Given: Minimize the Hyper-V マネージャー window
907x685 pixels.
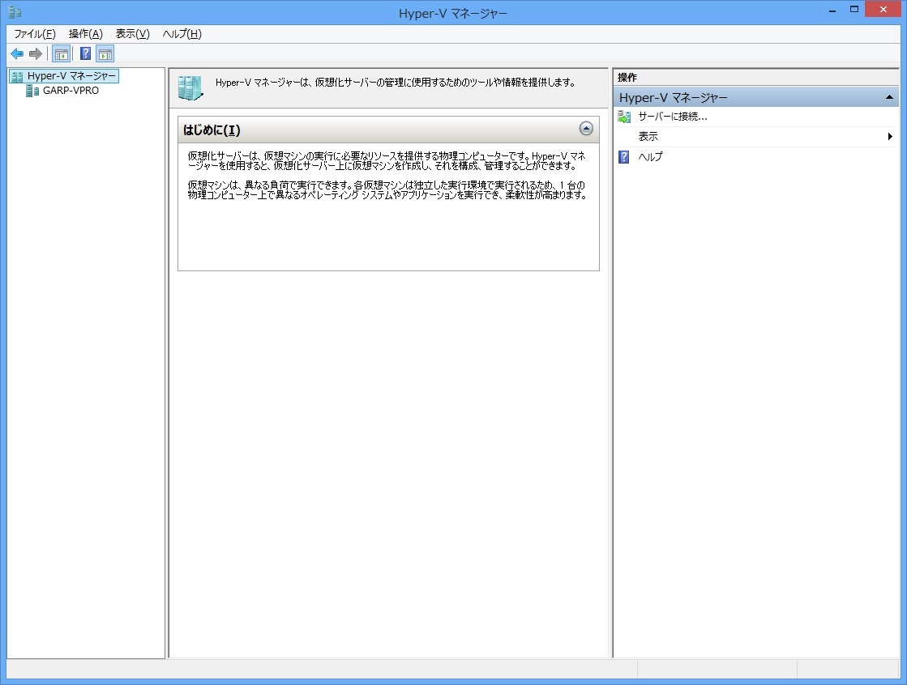Looking at the screenshot, I should pyautogui.click(x=832, y=10).
